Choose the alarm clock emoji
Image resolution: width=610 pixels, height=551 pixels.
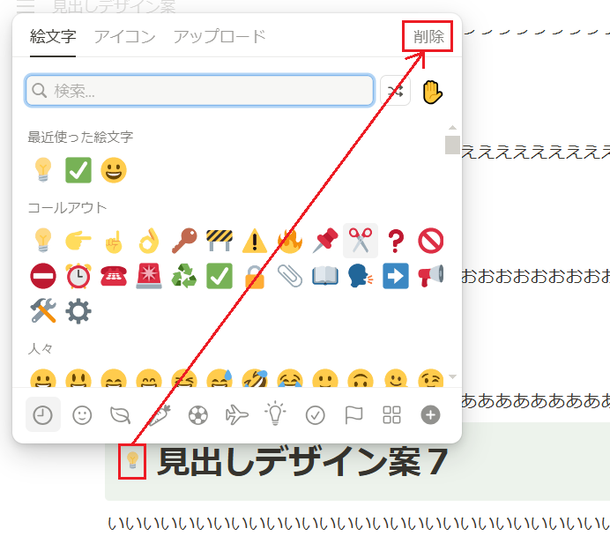pos(78,276)
